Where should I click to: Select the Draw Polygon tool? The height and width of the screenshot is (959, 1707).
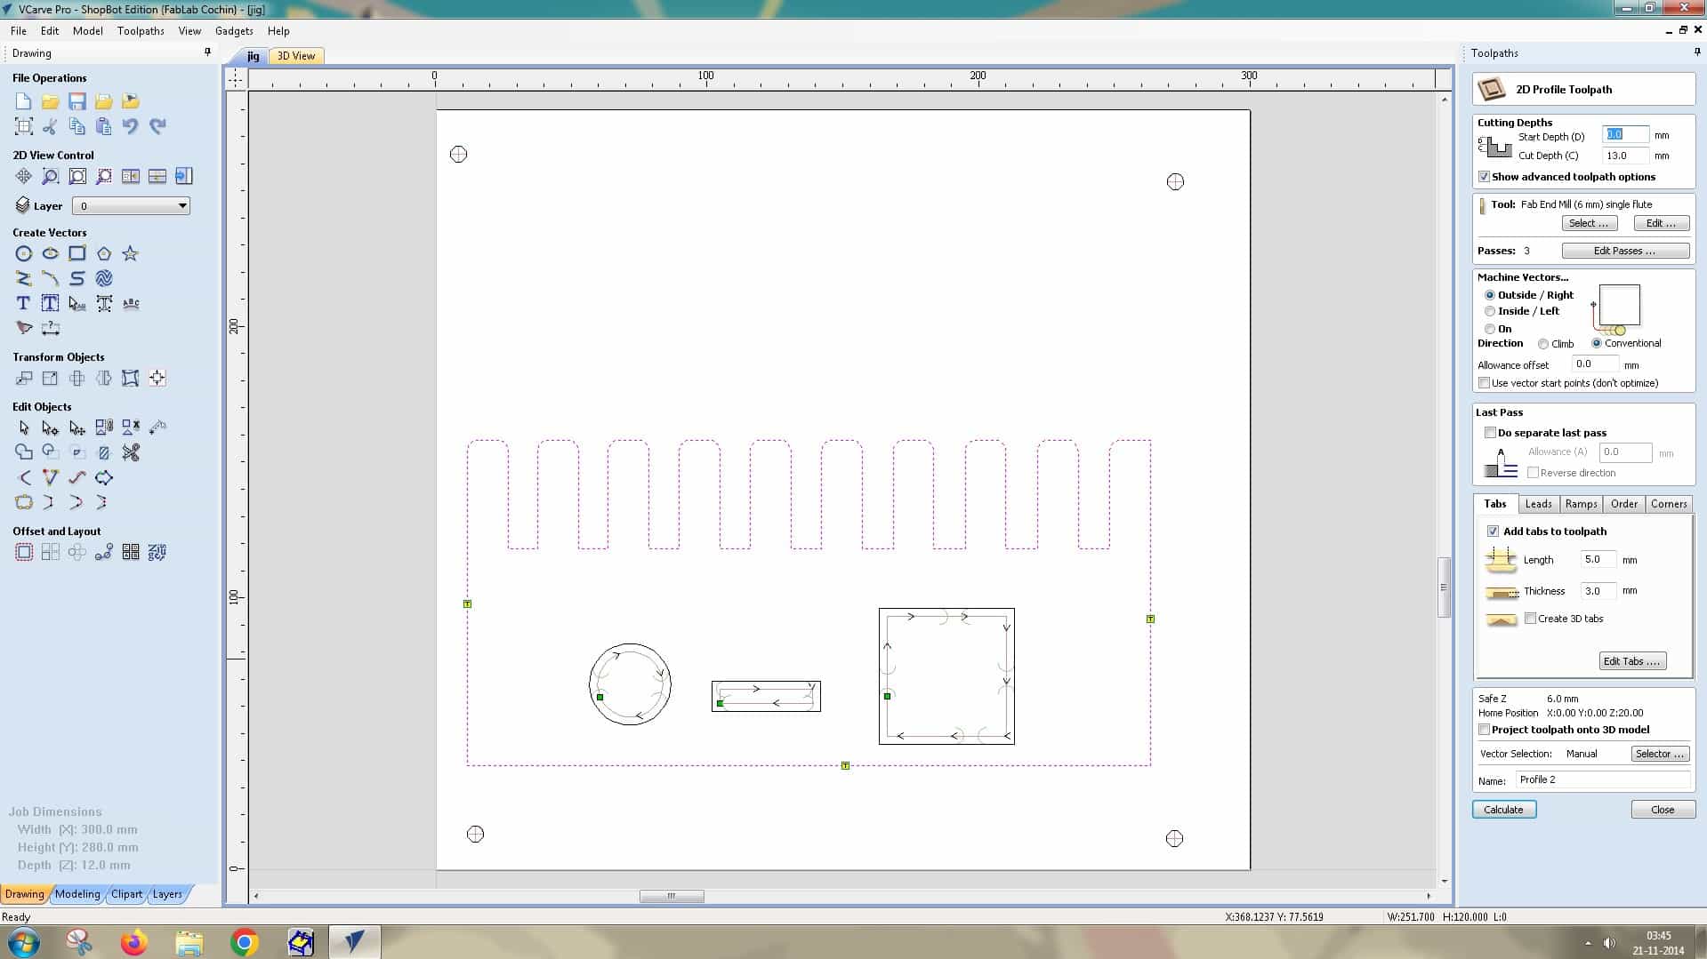tap(104, 253)
